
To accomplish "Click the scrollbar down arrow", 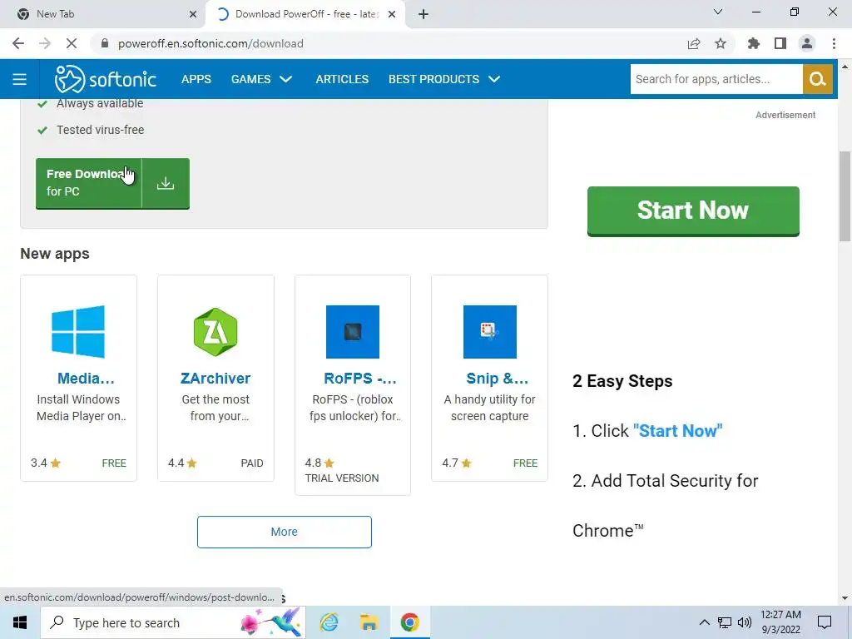I will (x=845, y=598).
